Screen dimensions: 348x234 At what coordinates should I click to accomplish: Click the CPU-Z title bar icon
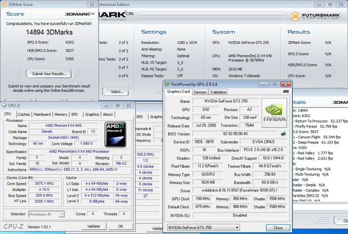pos(5,105)
